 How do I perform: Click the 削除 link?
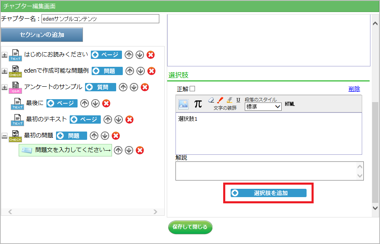pos(354,89)
